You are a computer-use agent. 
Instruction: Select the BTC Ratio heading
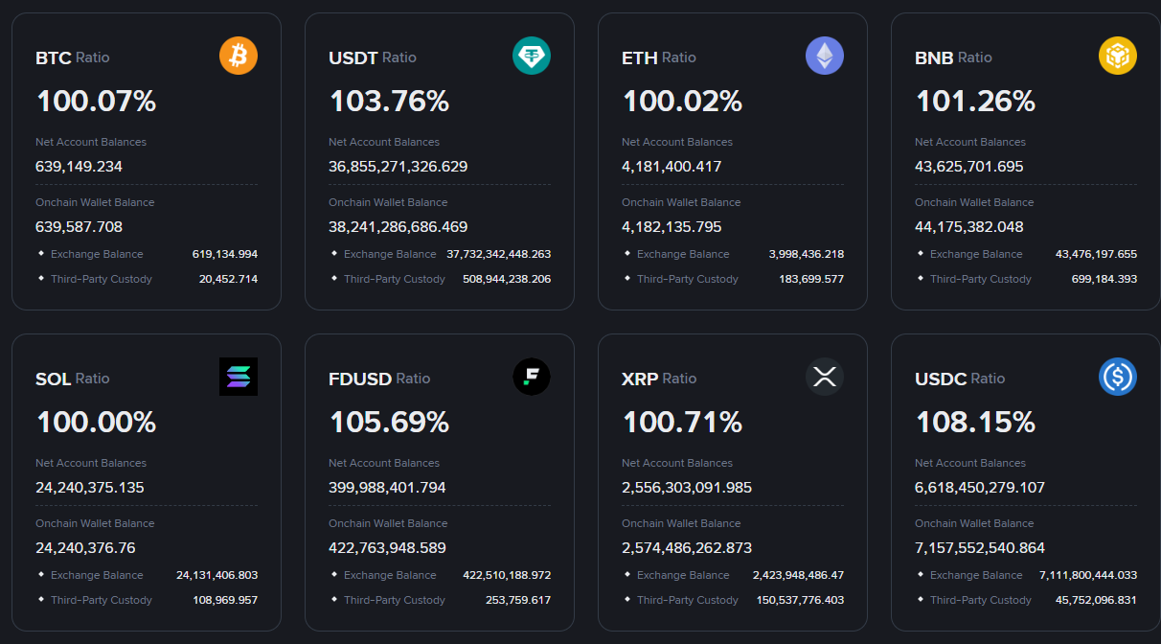[x=72, y=57]
